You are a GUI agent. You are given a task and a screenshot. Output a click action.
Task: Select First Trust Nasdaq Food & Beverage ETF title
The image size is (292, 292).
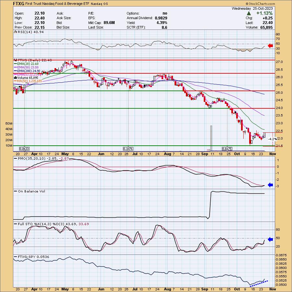[x=57, y=4]
